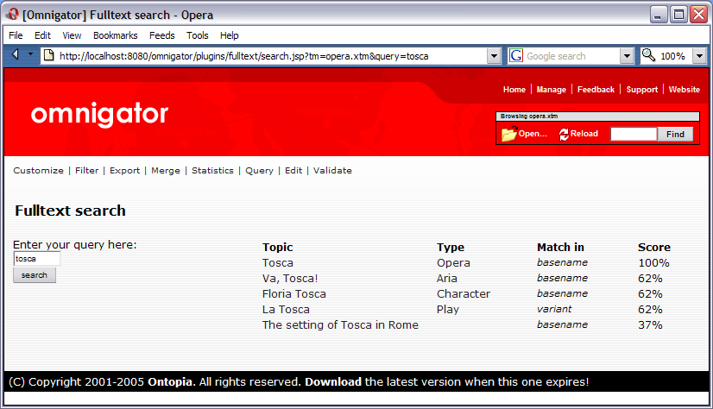This screenshot has width=713, height=409.
Task: Click the browser Back arrow button
Action: (x=16, y=55)
